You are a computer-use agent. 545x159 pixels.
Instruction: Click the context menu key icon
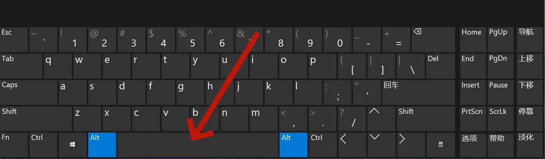[441, 144]
